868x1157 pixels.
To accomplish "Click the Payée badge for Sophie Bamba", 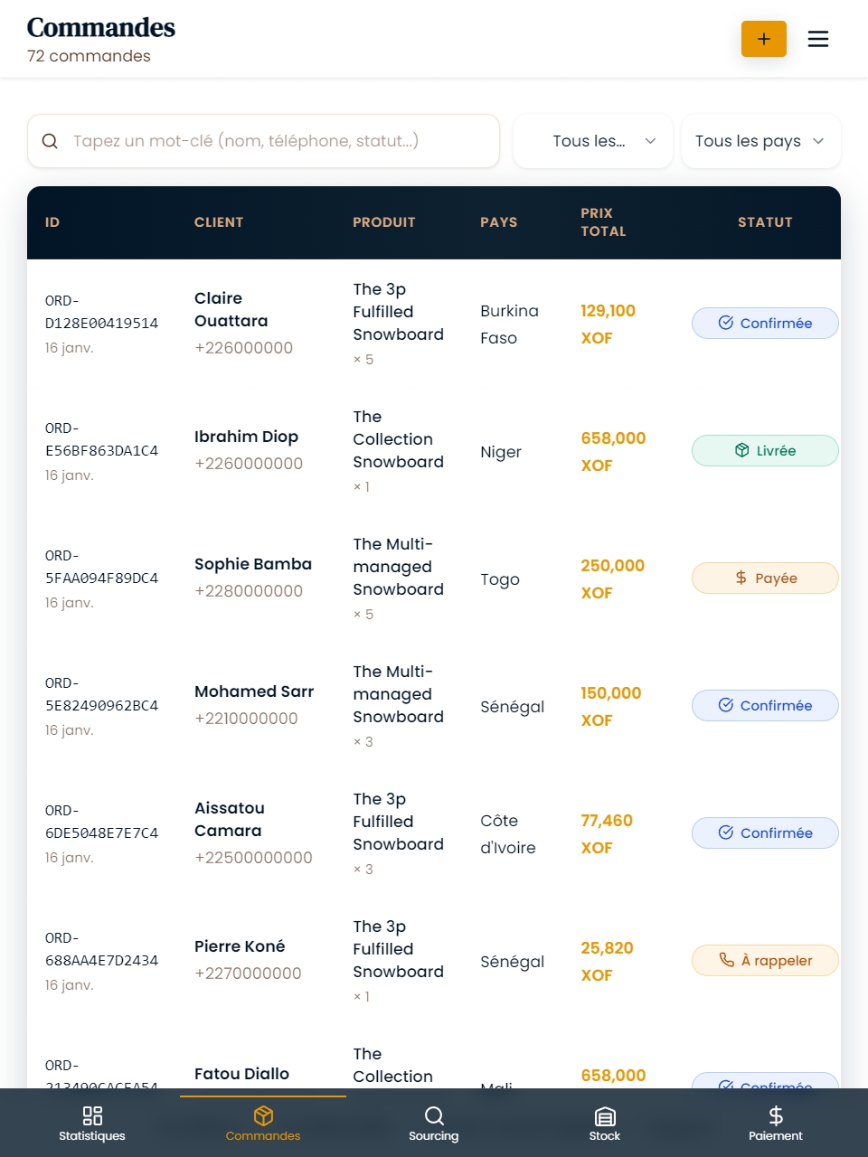I will point(765,578).
